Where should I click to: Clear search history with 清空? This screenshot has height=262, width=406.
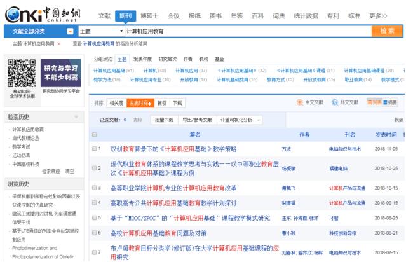(70, 171)
